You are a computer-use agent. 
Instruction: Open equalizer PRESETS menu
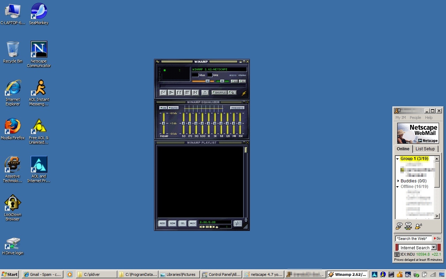pyautogui.click(x=237, y=108)
